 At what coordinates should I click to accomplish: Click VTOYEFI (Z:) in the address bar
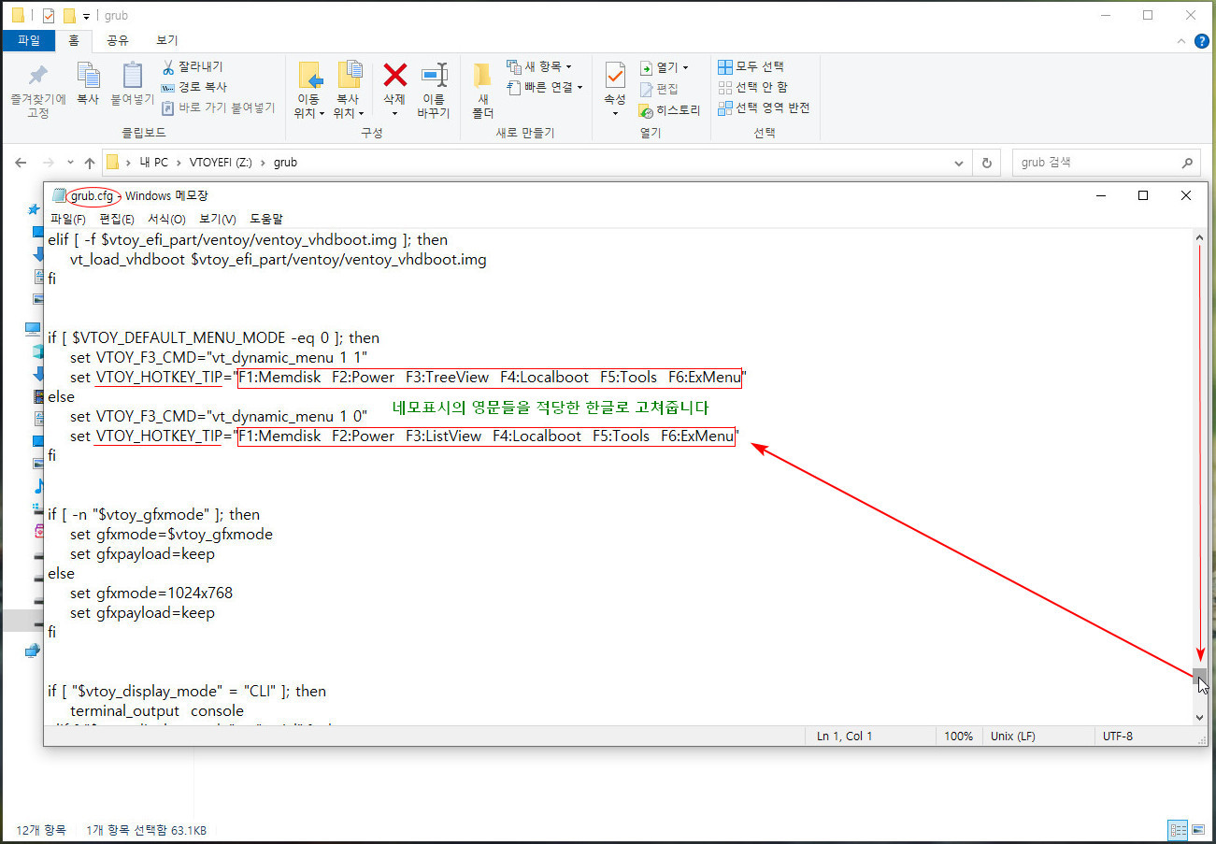[222, 163]
